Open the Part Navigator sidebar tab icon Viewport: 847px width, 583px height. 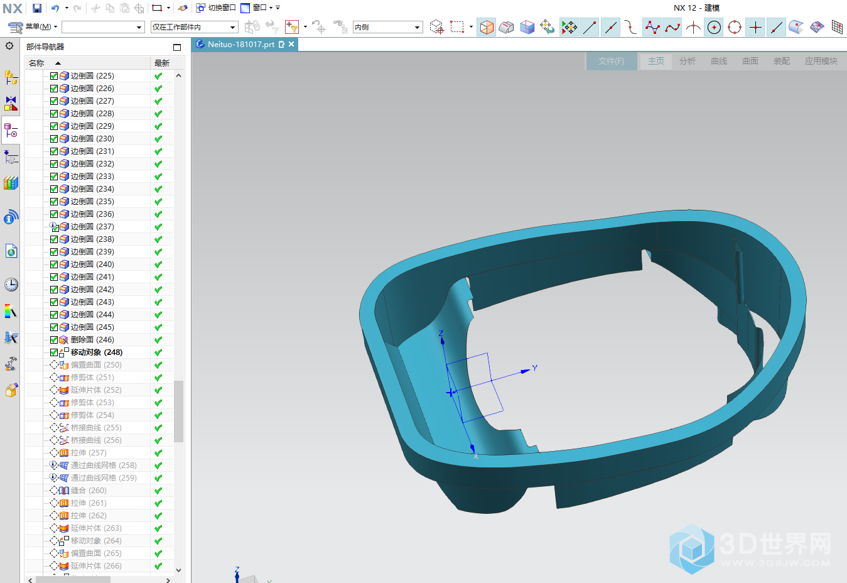pyautogui.click(x=11, y=131)
